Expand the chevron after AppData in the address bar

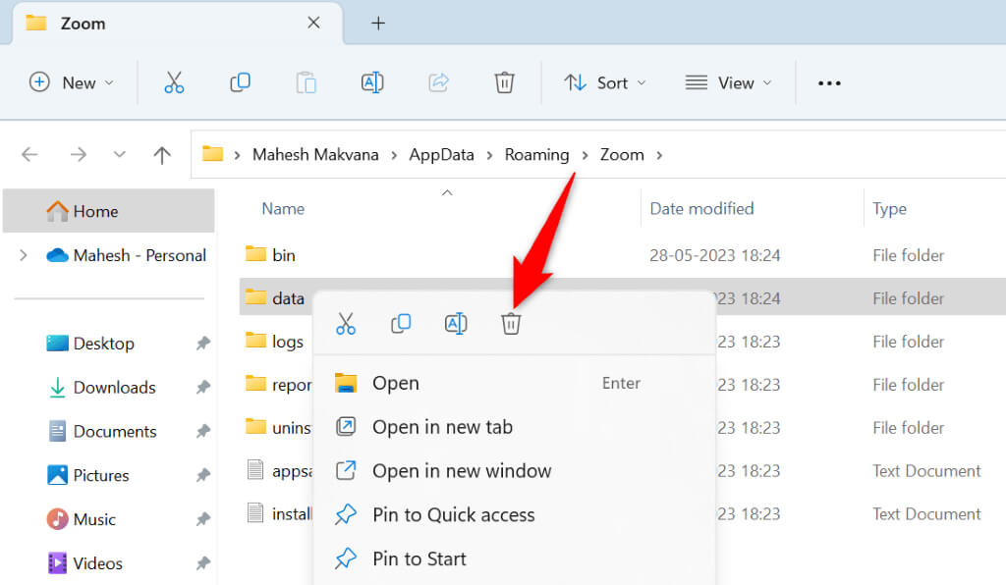(x=489, y=155)
